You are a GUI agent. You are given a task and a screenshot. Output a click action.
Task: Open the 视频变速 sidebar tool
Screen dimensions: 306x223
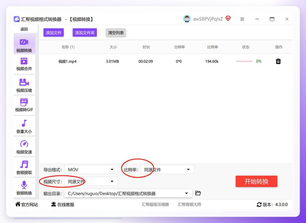(x=24, y=146)
